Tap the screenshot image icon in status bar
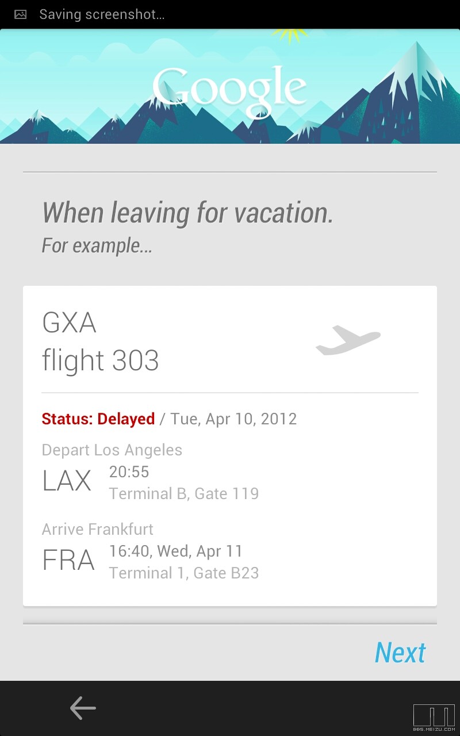 21,15
